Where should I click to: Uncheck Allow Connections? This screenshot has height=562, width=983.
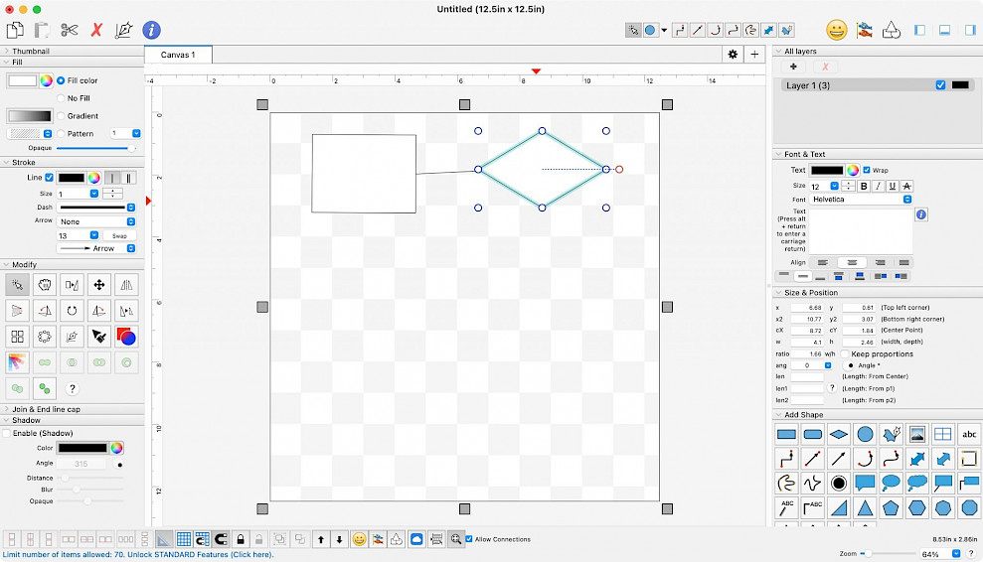tap(469, 539)
